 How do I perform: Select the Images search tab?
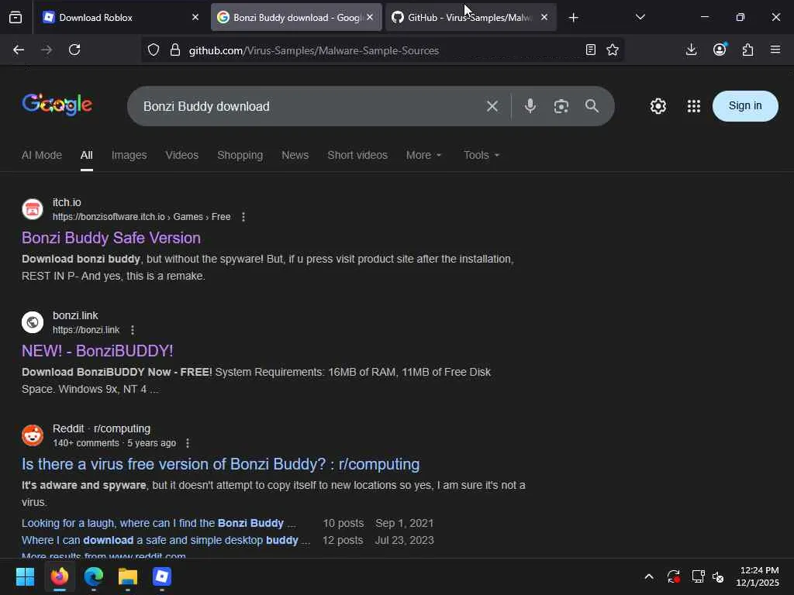pyautogui.click(x=129, y=155)
